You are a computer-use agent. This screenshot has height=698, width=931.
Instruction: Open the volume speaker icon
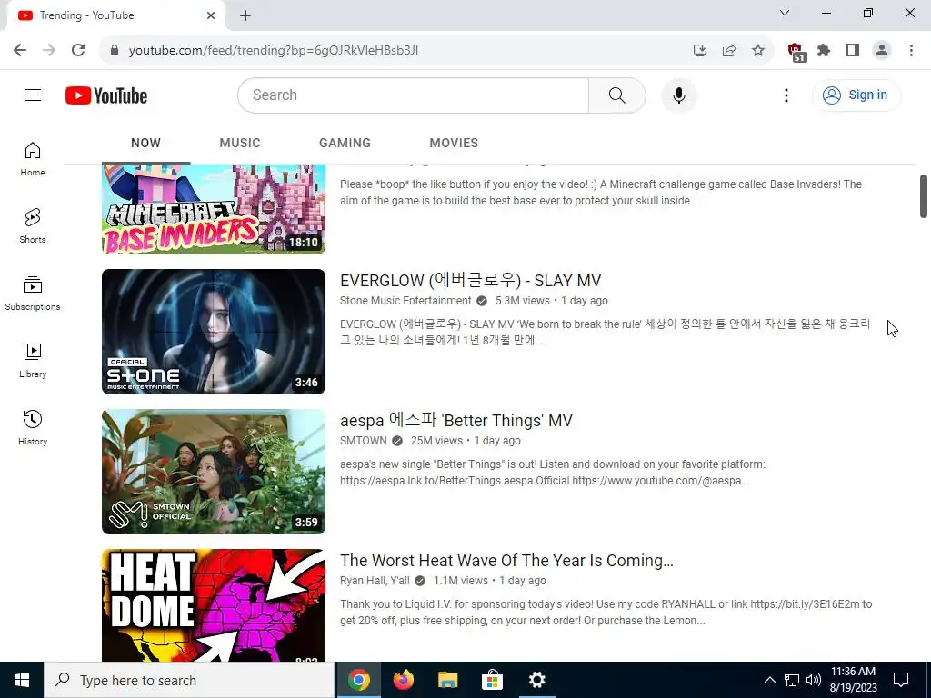coord(814,680)
